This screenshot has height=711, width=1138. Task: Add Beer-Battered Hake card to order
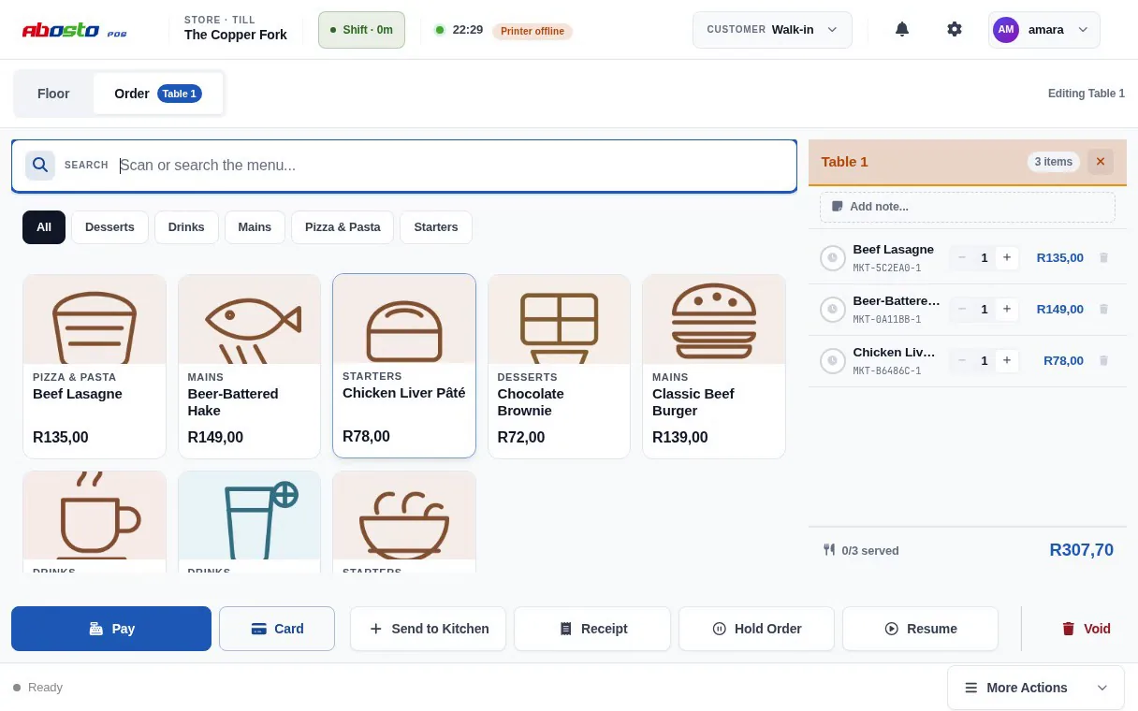click(249, 367)
